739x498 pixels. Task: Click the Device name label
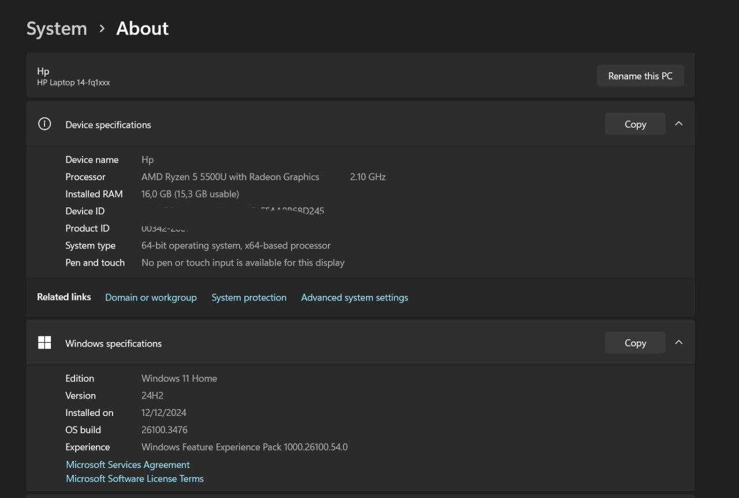pos(92,159)
